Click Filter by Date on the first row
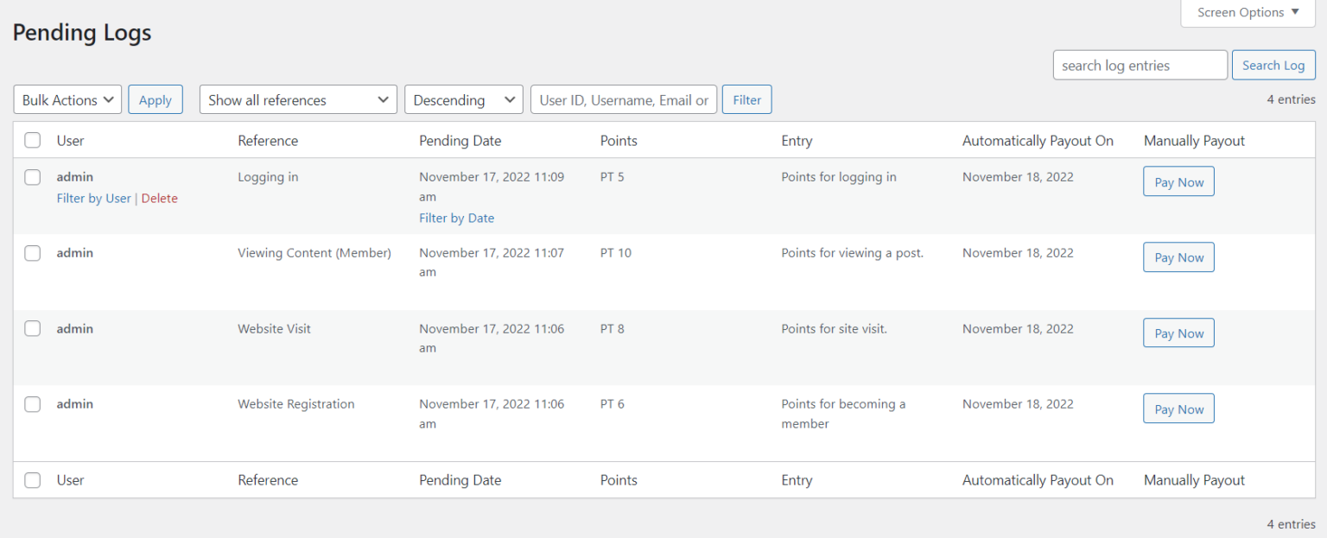 click(x=456, y=218)
